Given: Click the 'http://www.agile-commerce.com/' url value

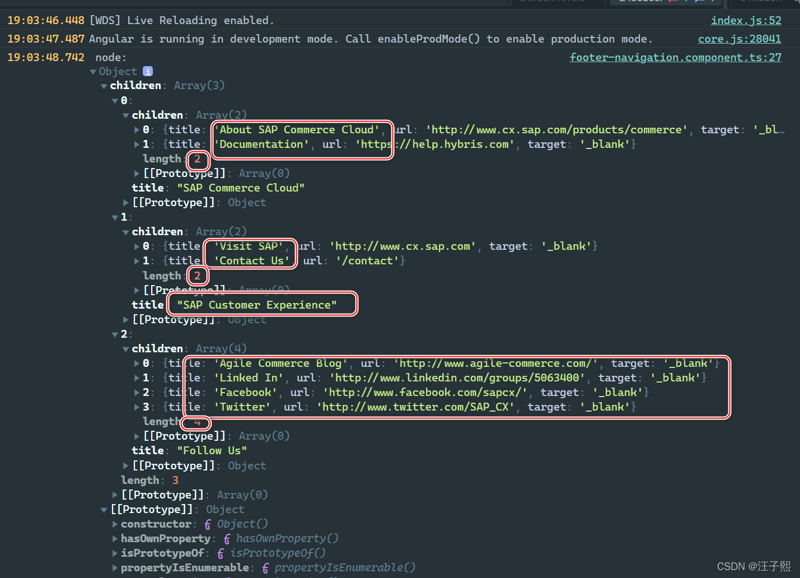Looking at the screenshot, I should tap(496, 363).
